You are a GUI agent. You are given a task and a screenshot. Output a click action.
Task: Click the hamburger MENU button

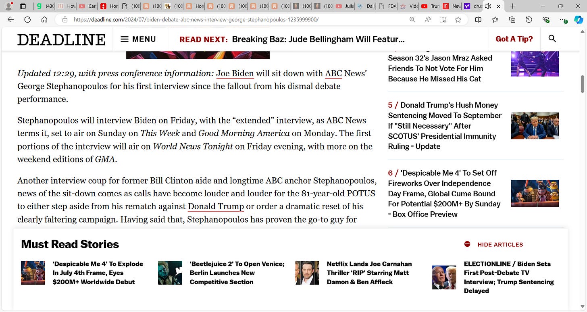click(x=138, y=39)
